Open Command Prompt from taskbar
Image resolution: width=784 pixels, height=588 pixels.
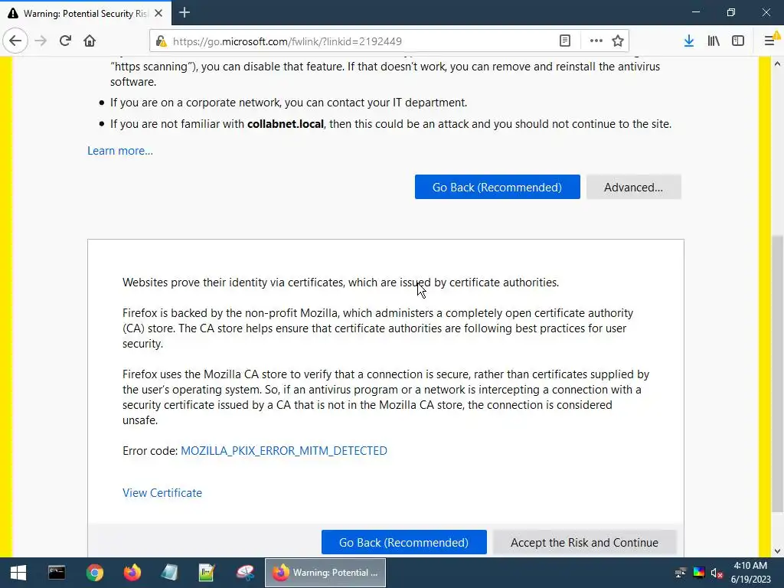(57, 573)
